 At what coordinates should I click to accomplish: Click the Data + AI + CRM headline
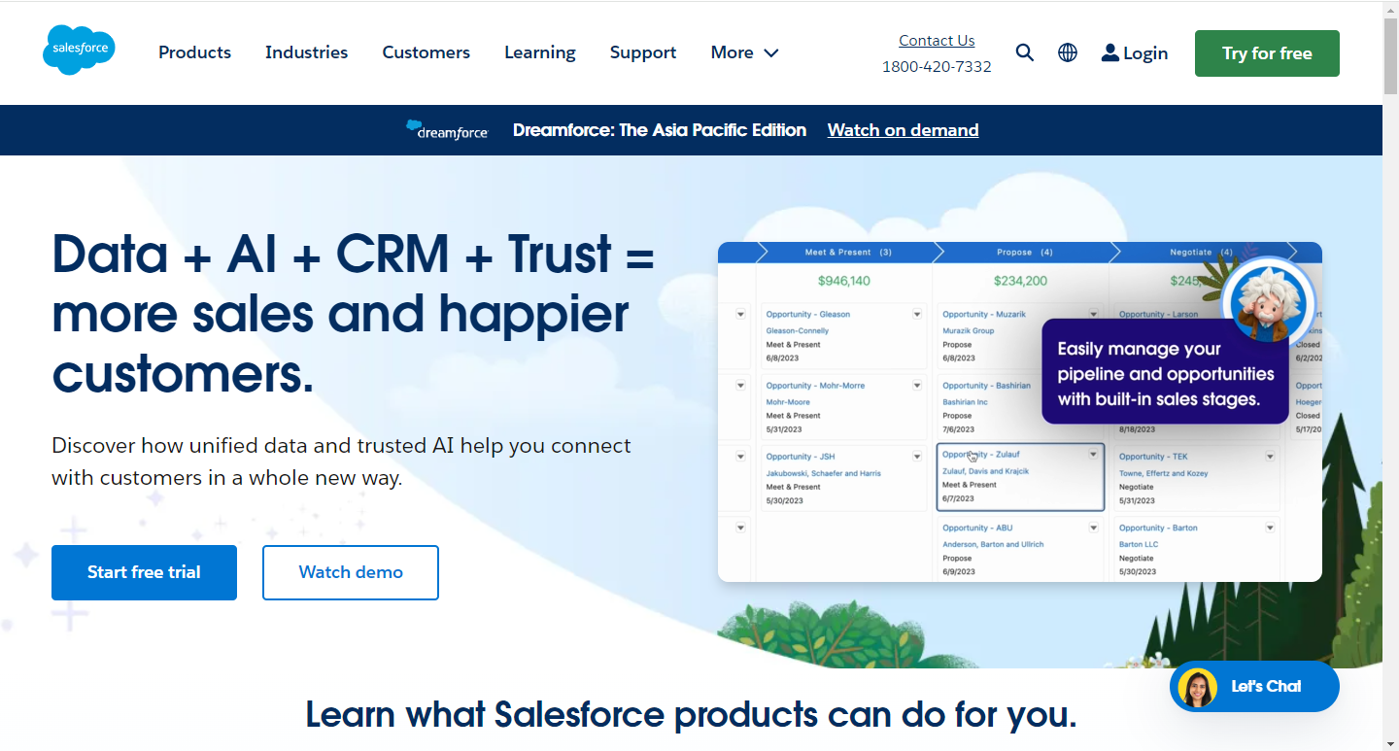(x=353, y=315)
